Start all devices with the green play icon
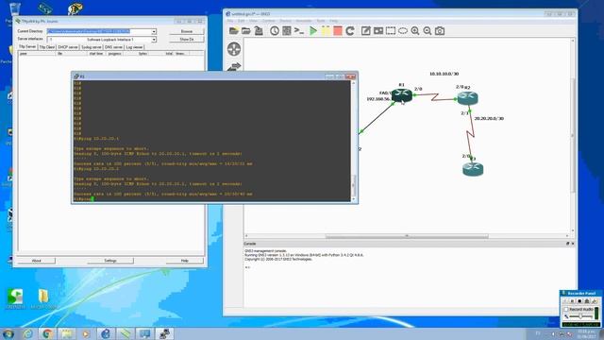604x340 pixels. point(313,31)
